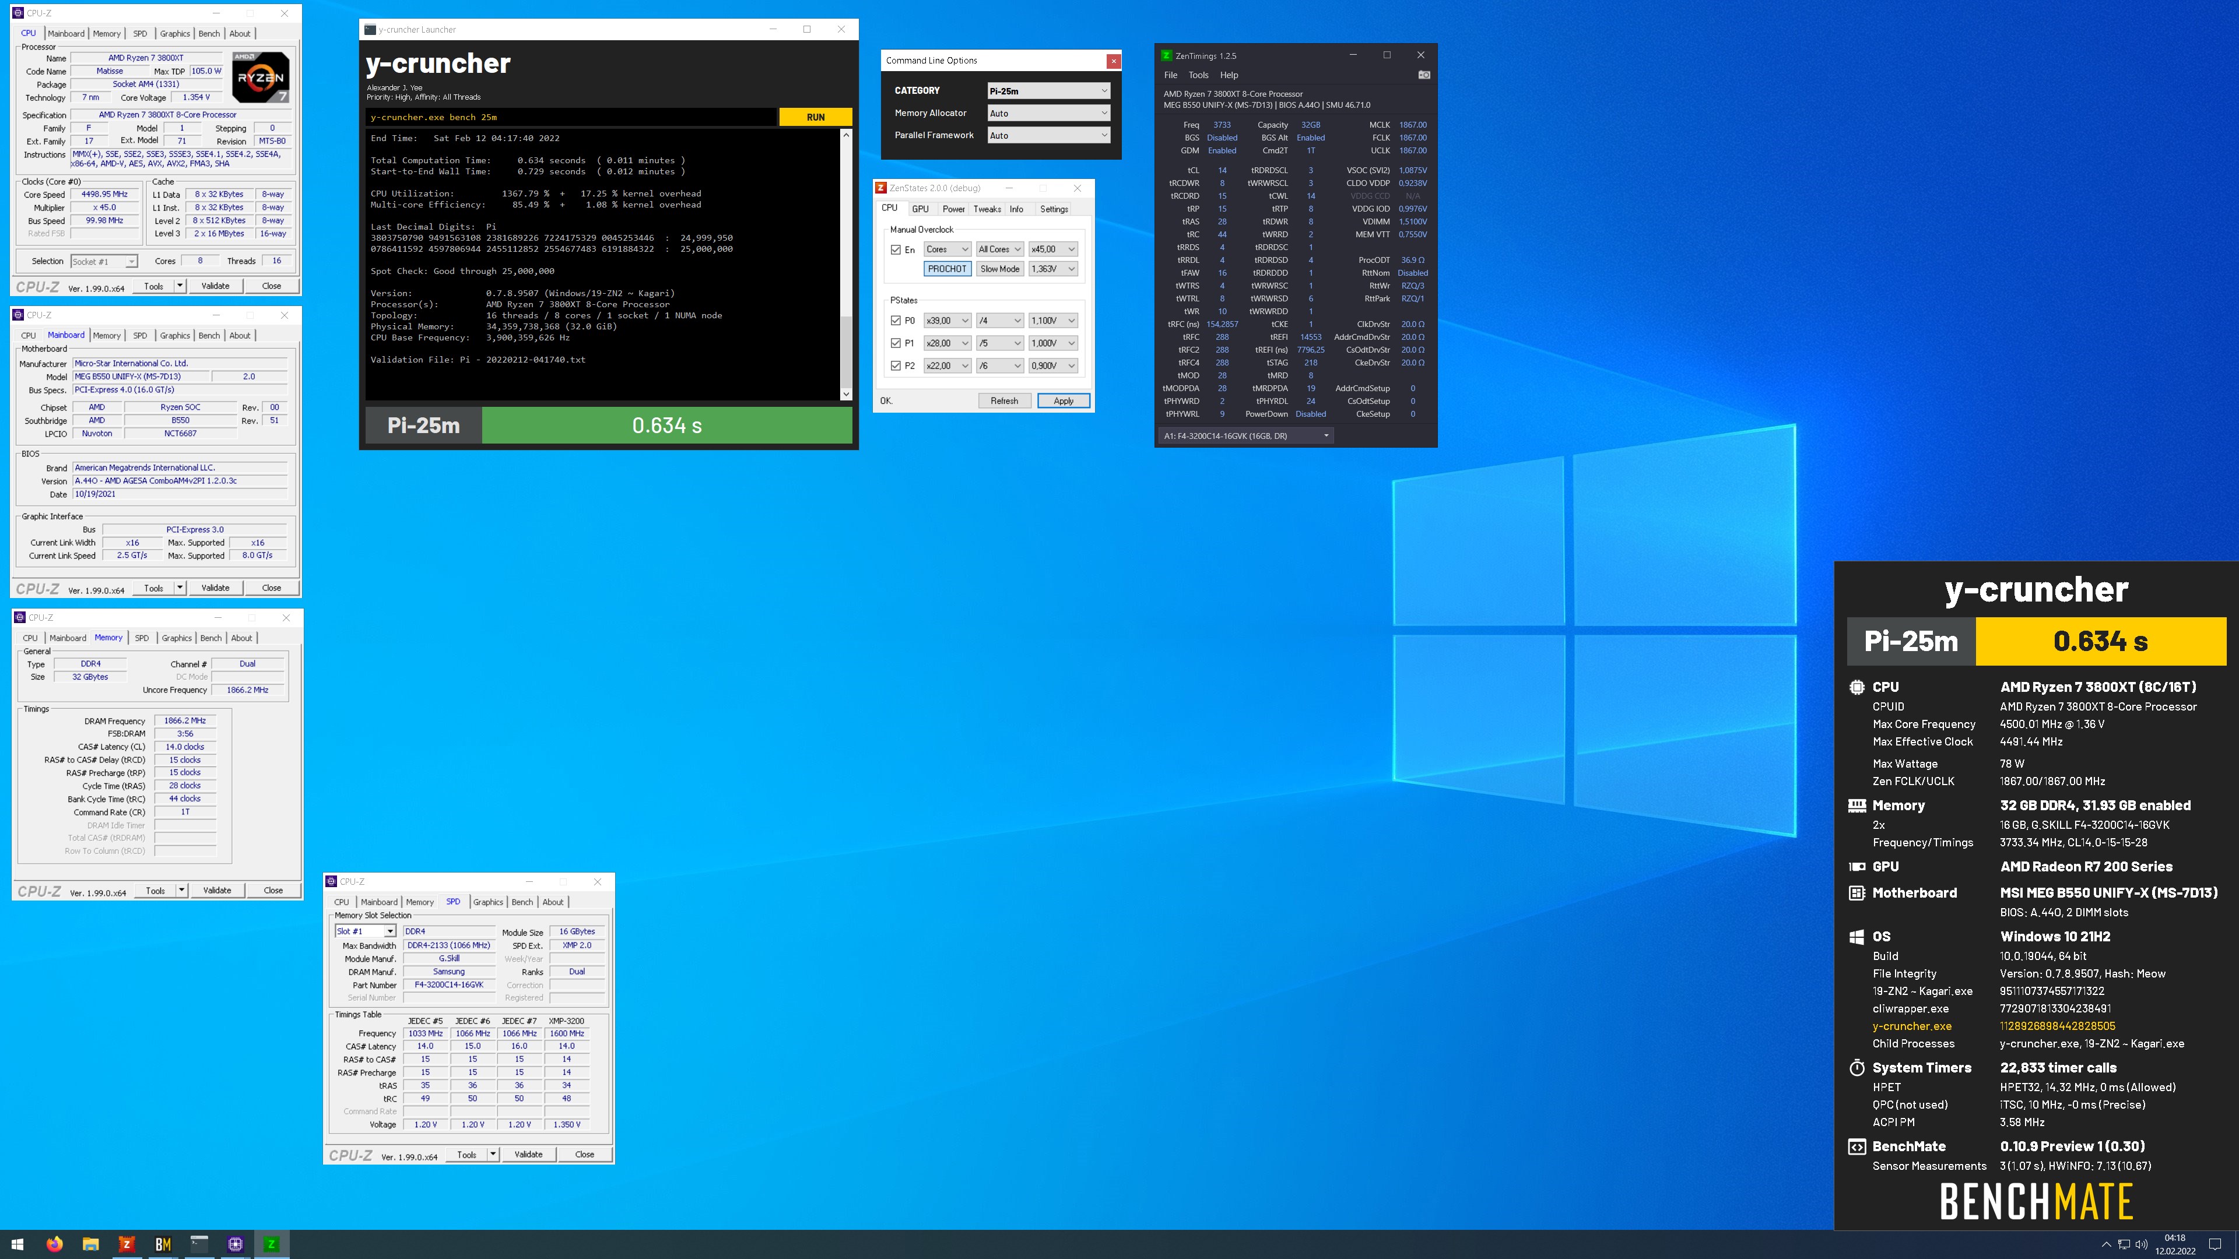
Task: Open Bench tab in the topmost CPU-Z window
Action: 209,34
